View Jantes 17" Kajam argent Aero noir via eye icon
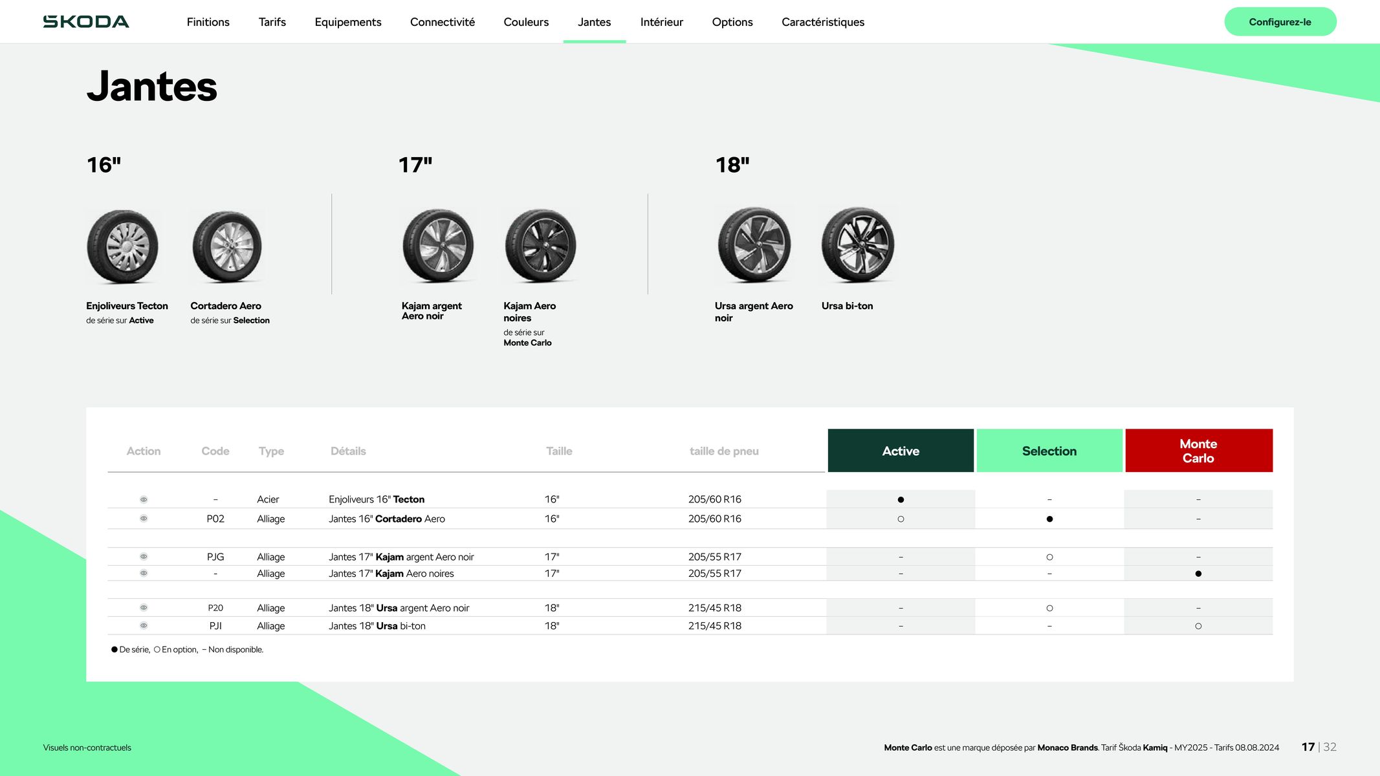 click(144, 557)
